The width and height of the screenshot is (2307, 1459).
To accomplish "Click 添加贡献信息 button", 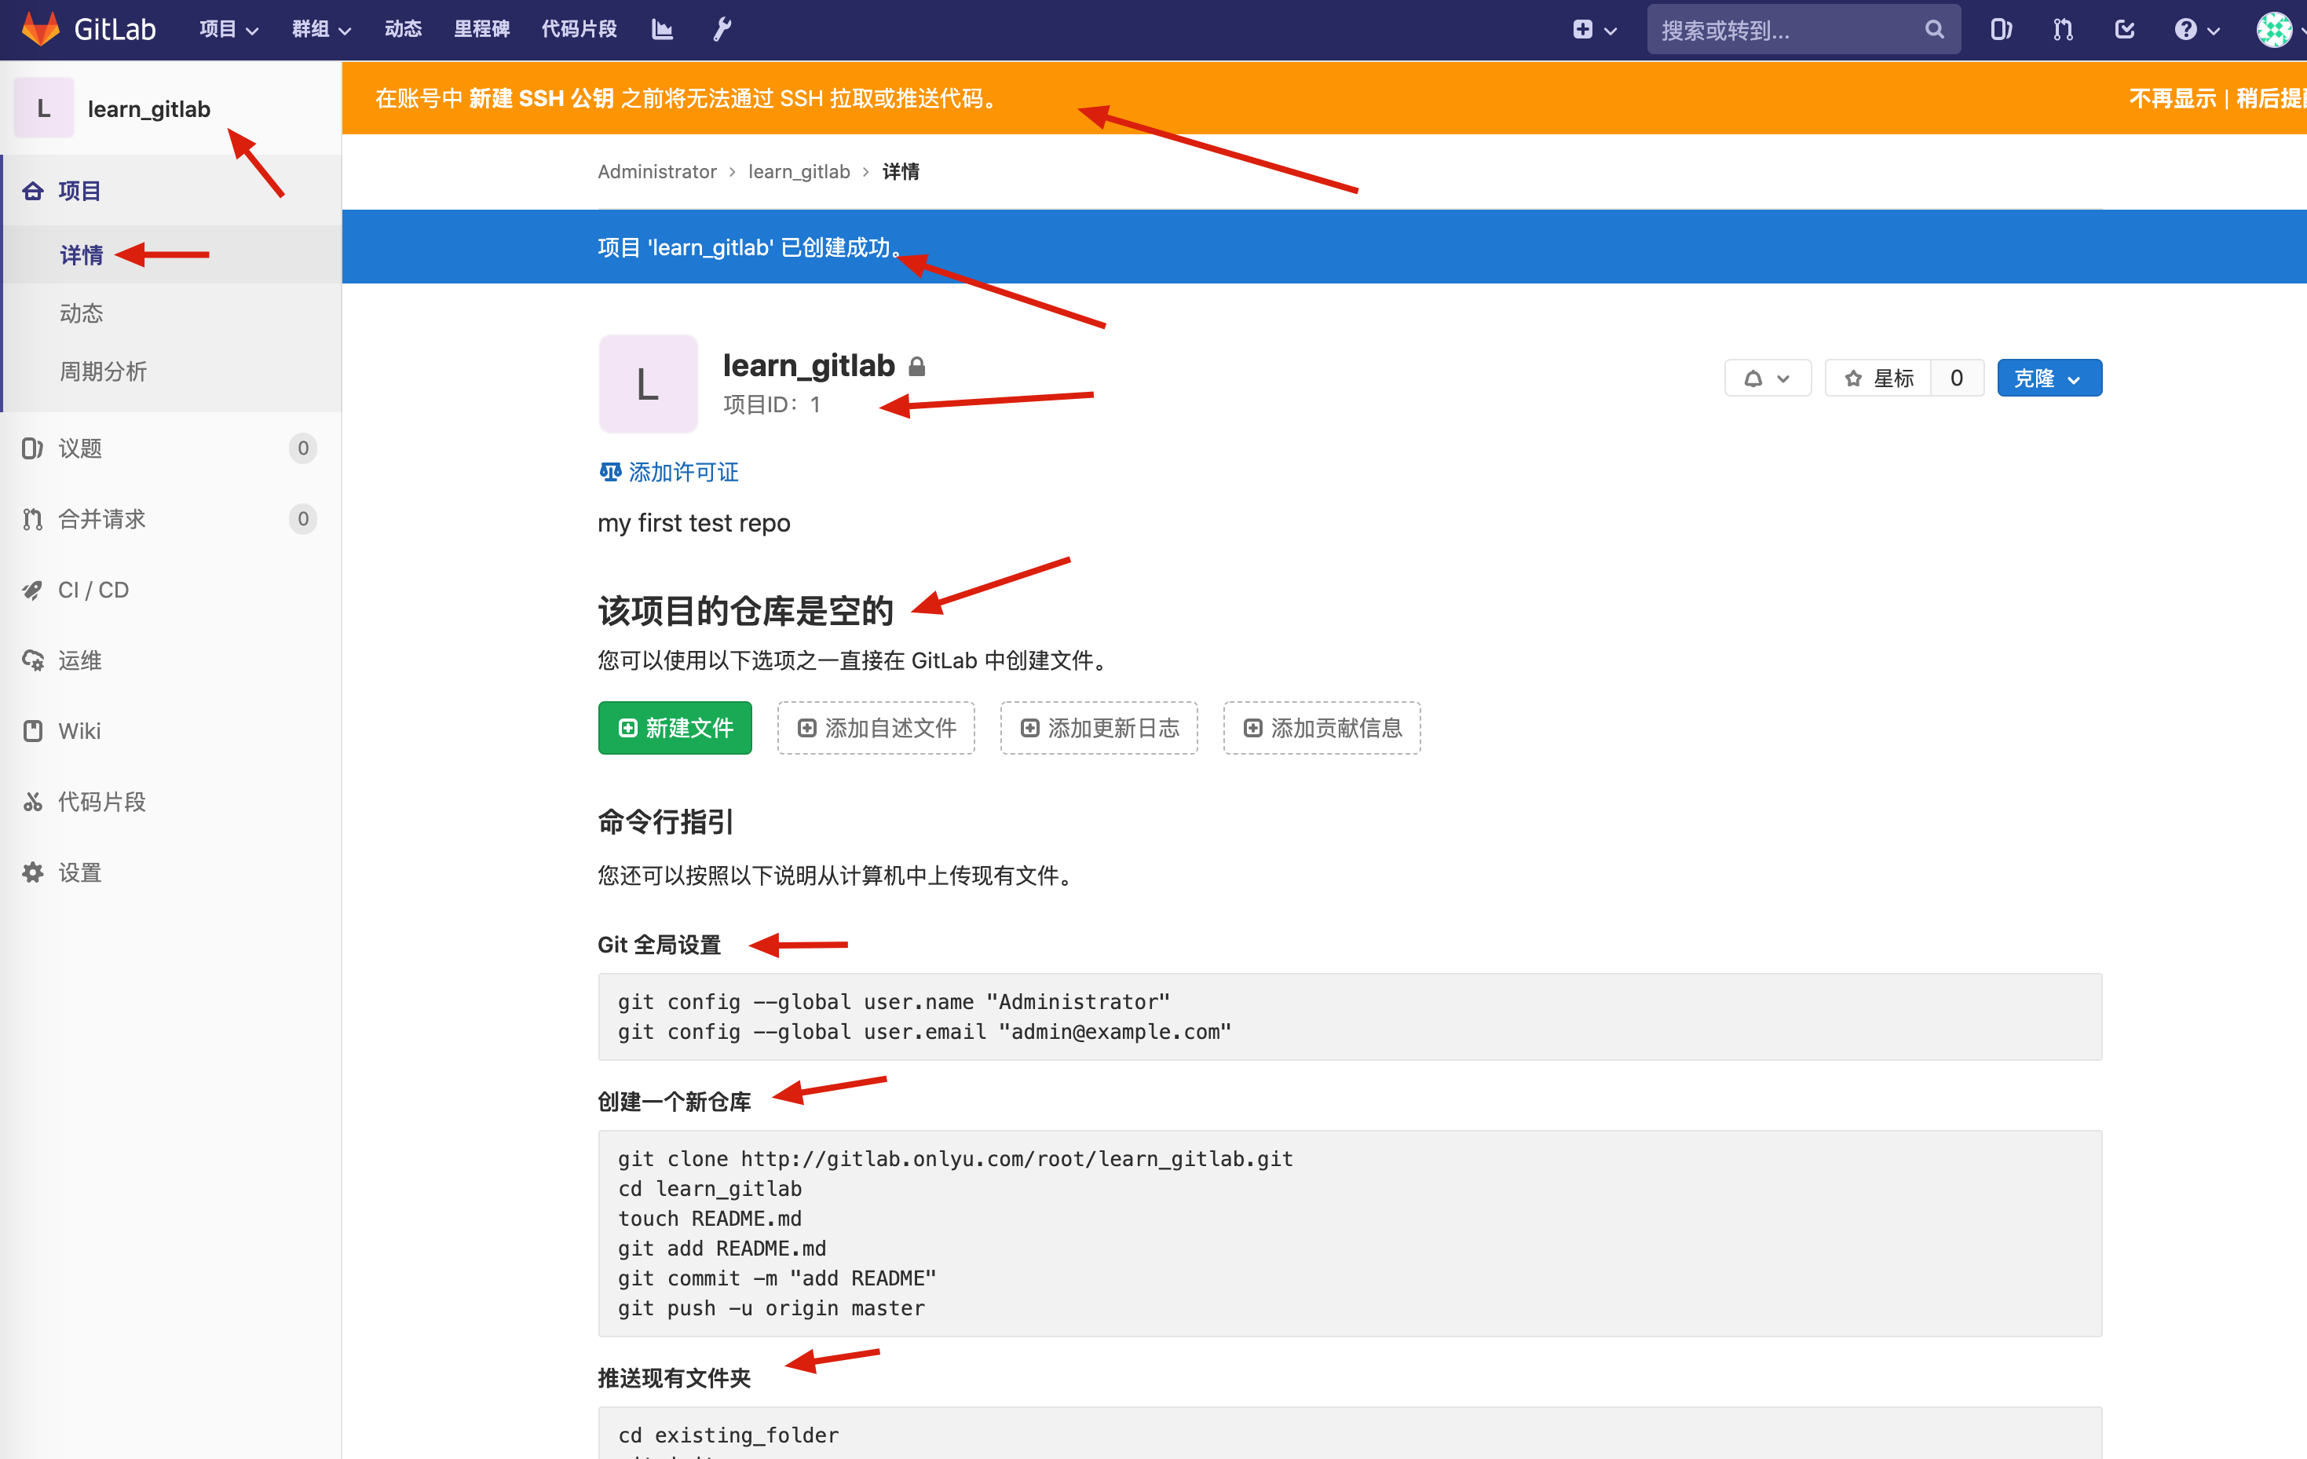I will point(1322,728).
